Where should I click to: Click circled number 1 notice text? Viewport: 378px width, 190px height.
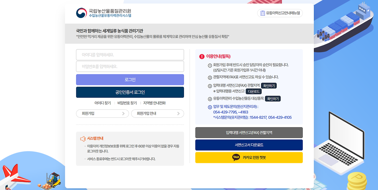point(251,68)
